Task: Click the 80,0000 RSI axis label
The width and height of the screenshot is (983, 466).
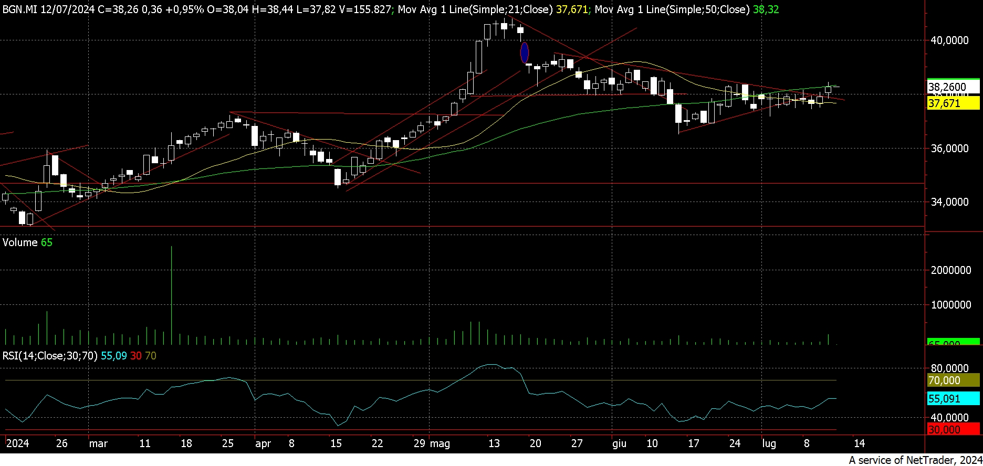Action: tap(949, 369)
